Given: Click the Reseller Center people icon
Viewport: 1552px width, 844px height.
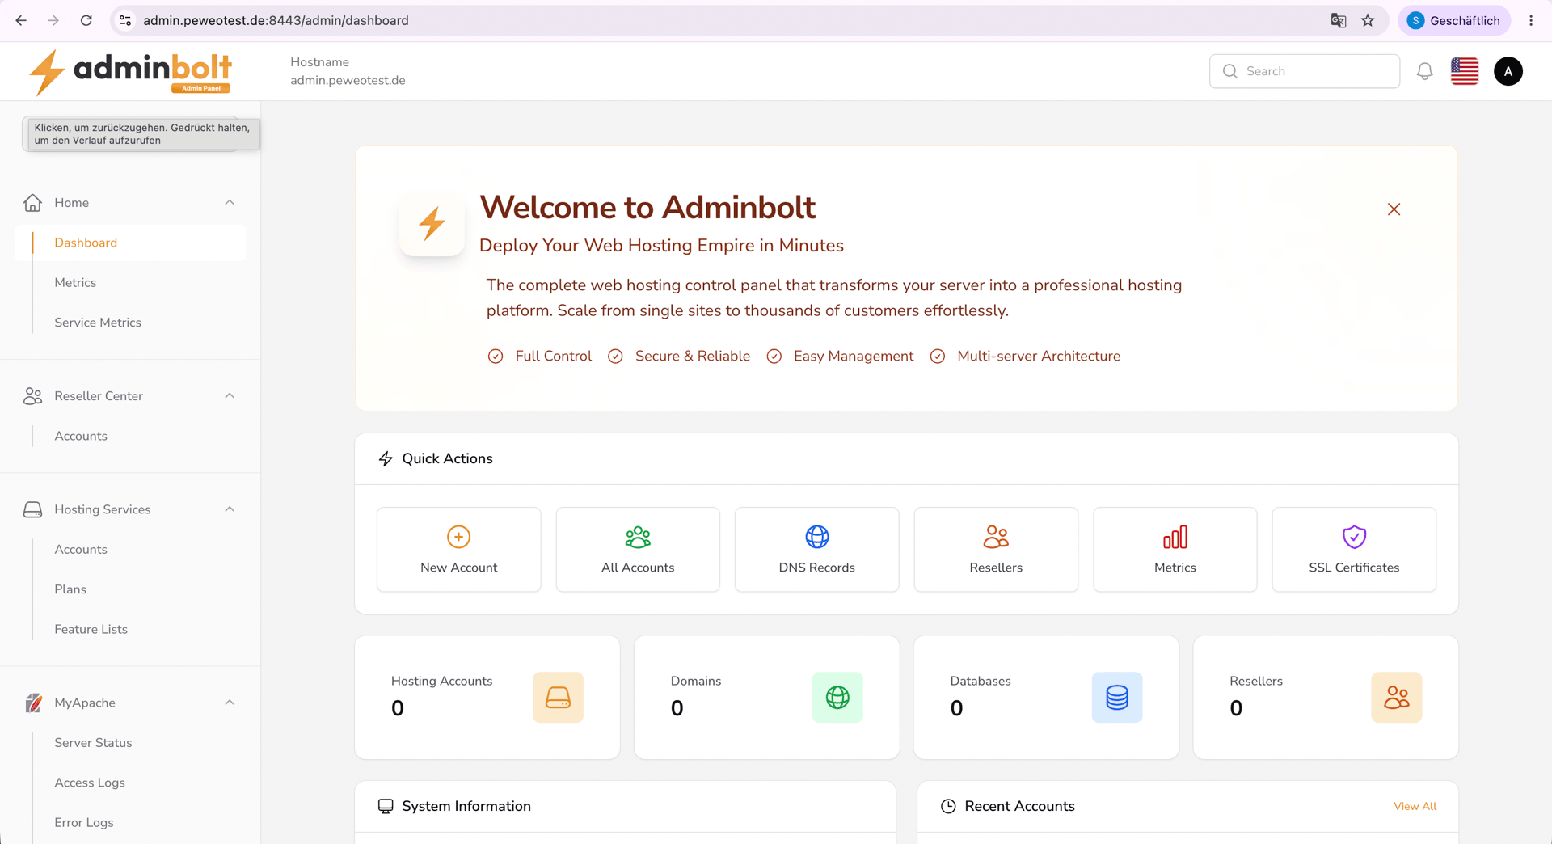Looking at the screenshot, I should pos(32,396).
